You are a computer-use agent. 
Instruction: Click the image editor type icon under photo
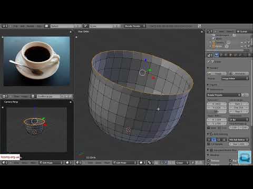pos(5,96)
